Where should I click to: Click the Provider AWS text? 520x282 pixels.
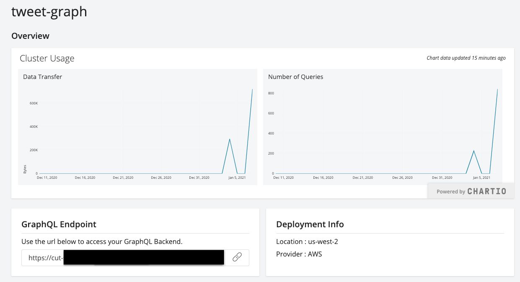(x=299, y=254)
